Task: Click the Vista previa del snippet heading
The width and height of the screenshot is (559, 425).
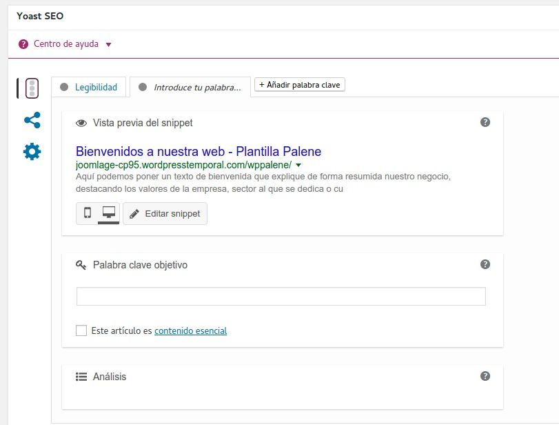Action: tap(143, 123)
